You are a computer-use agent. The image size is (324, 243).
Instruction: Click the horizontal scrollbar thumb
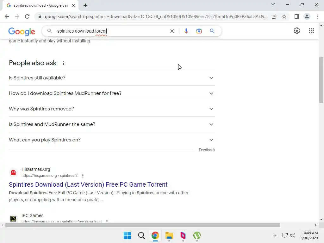[143, 225]
